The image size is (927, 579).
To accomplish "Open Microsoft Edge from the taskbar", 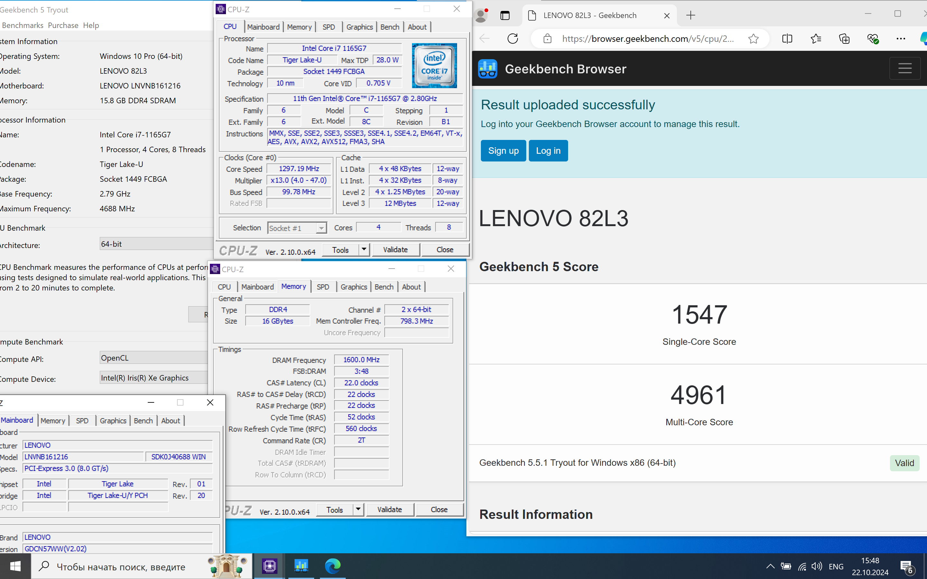I will pos(332,566).
